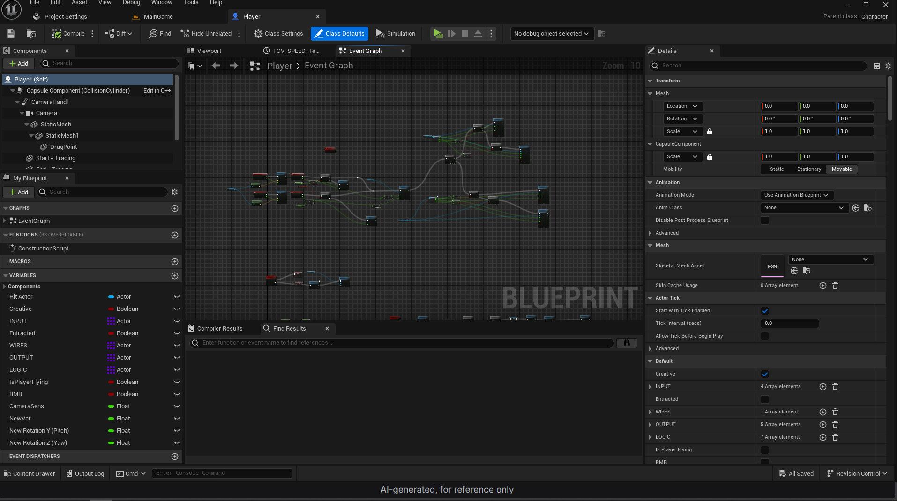This screenshot has width=897, height=501.
Task: Open the Asset menu
Action: pyautogui.click(x=79, y=3)
